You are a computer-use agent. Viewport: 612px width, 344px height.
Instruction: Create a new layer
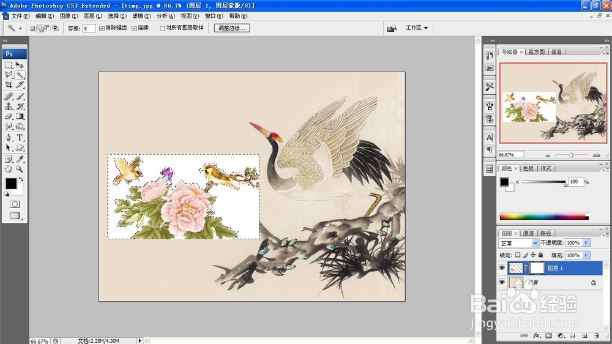click(584, 335)
